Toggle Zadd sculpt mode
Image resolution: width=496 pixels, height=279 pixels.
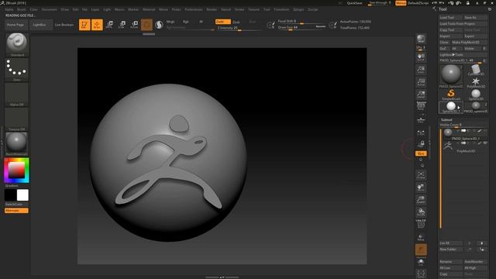point(222,22)
